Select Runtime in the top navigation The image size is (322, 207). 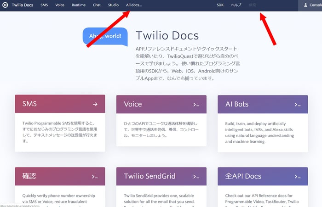pyautogui.click(x=79, y=5)
